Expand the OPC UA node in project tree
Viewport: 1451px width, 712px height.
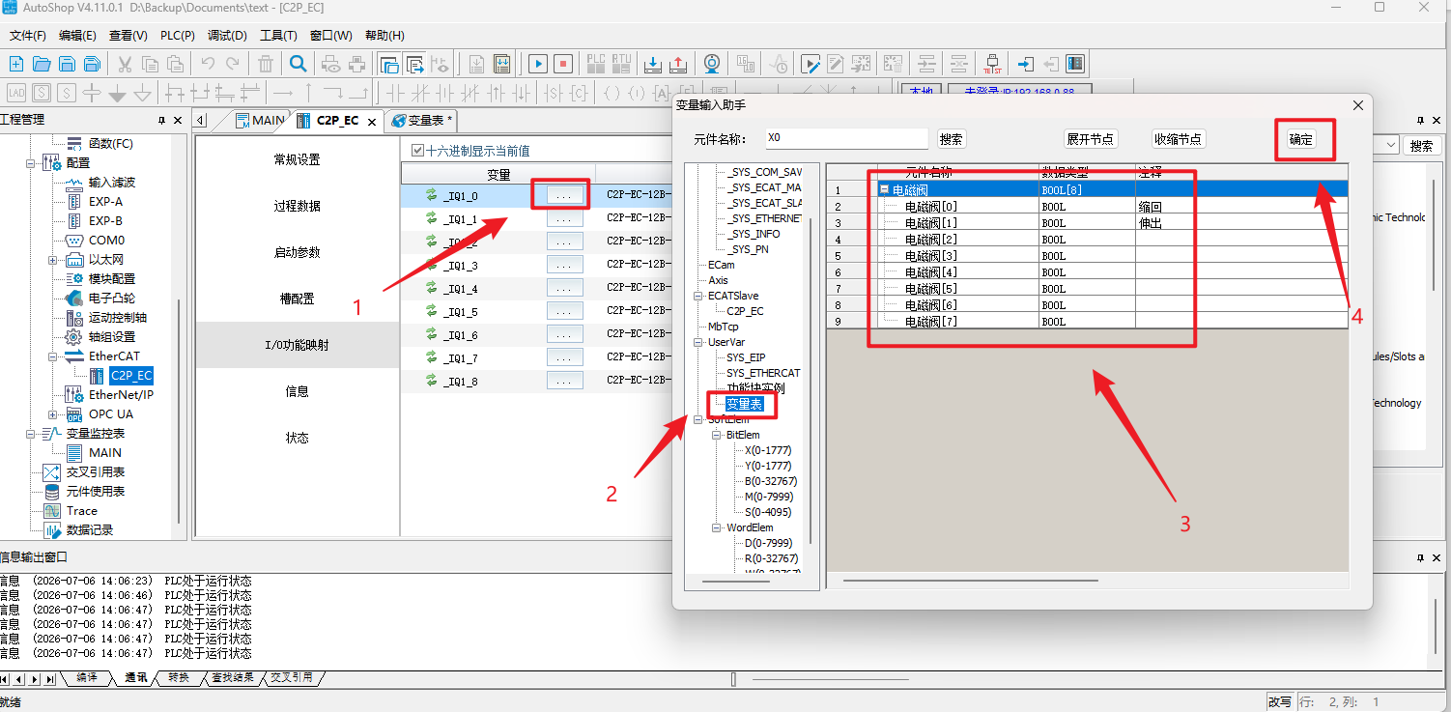(x=53, y=414)
